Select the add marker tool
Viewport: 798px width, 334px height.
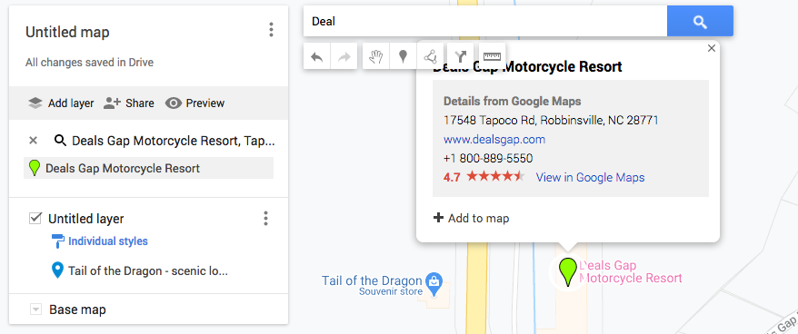click(403, 56)
